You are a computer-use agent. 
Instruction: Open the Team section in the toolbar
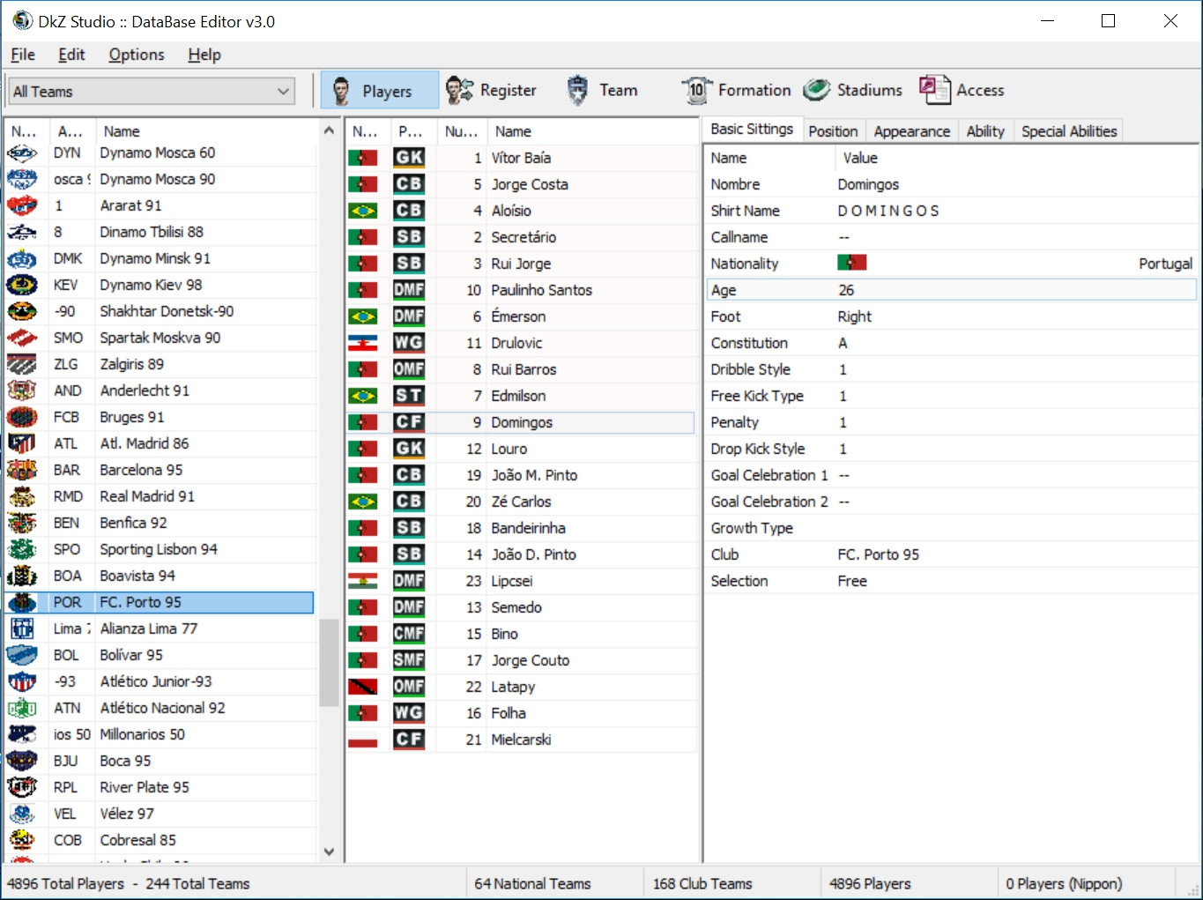coord(602,90)
